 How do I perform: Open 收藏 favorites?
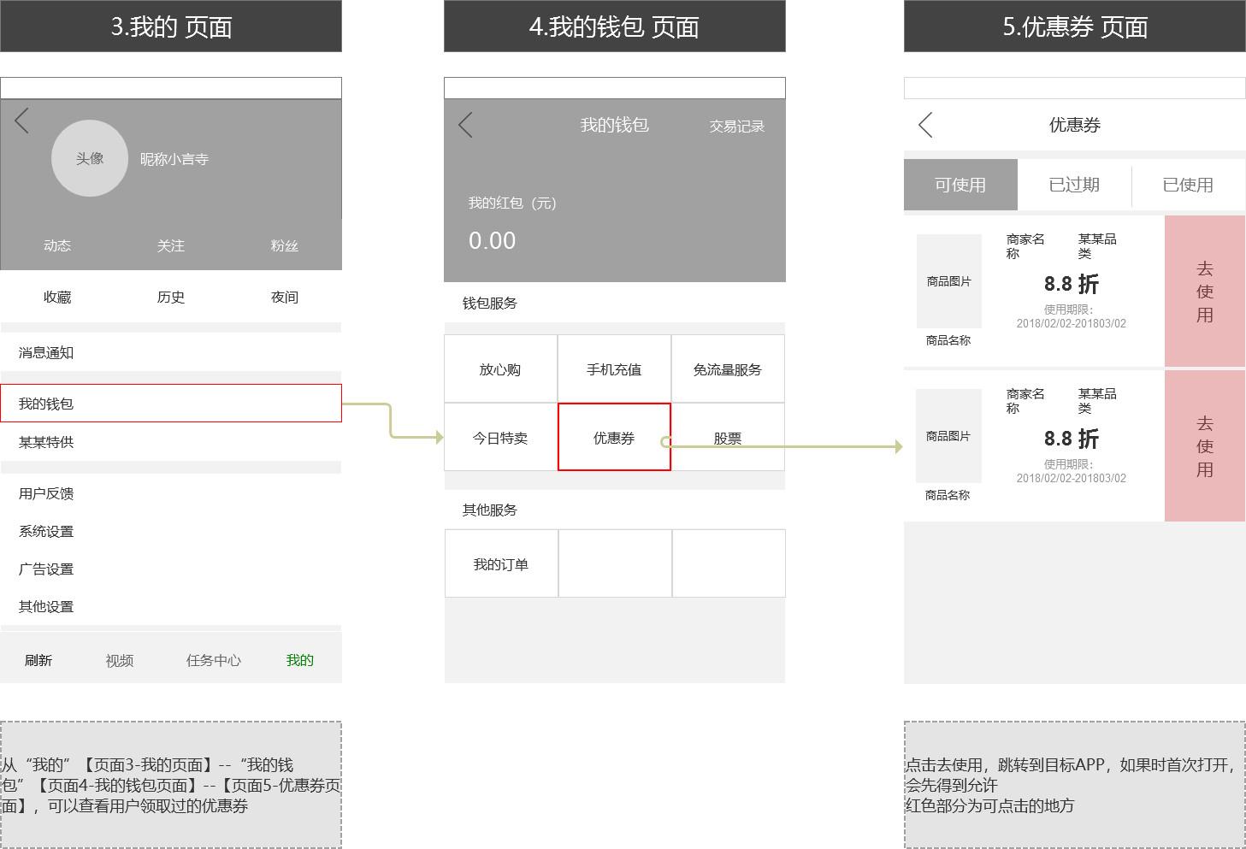[x=57, y=297]
